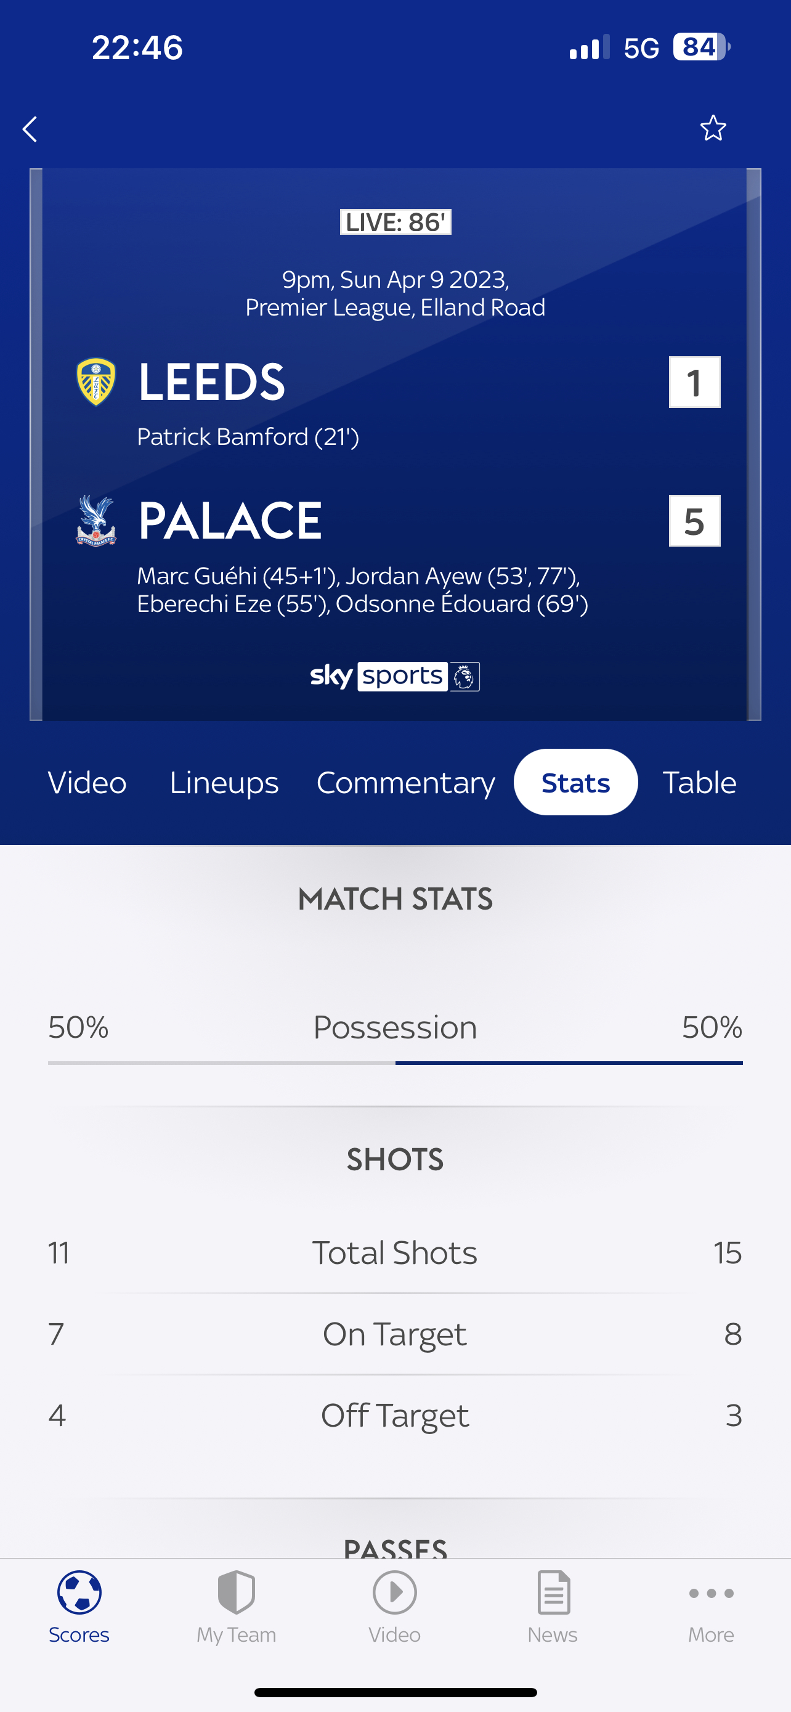Open the Commentary tab
The height and width of the screenshot is (1712, 791).
[x=406, y=782]
